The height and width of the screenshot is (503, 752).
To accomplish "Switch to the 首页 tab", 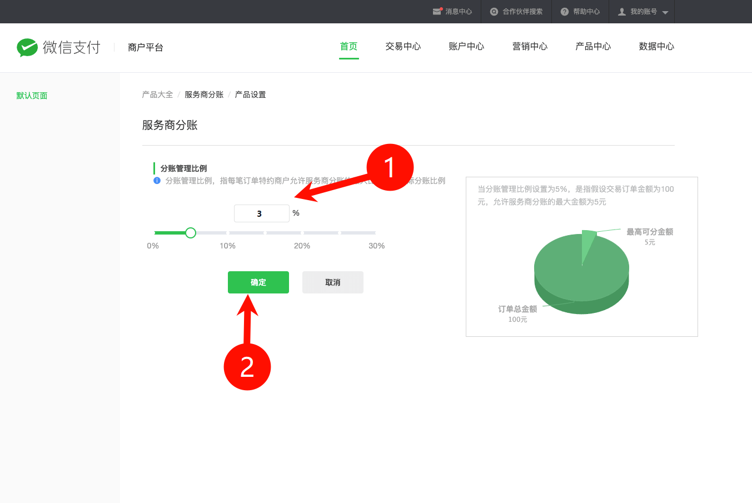I will click(x=348, y=47).
